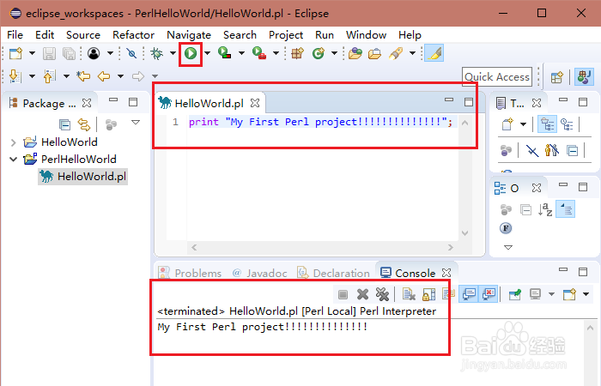Click the Open Type icon
The height and width of the screenshot is (386, 601).
(x=355, y=53)
